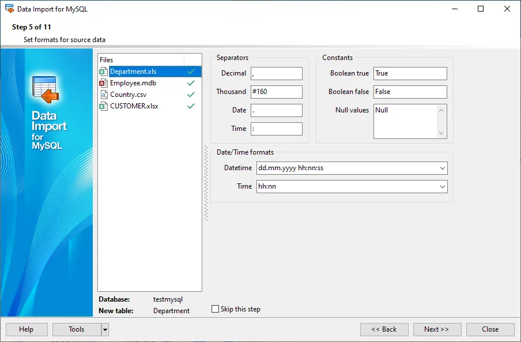
Task: Click the Datetime format text dd.mm.yyyy hh:nn:ss
Action: pos(290,168)
